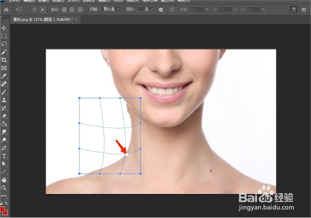Open the warp style (变形) dropdown
The height and width of the screenshot is (218, 311).
point(145,9)
